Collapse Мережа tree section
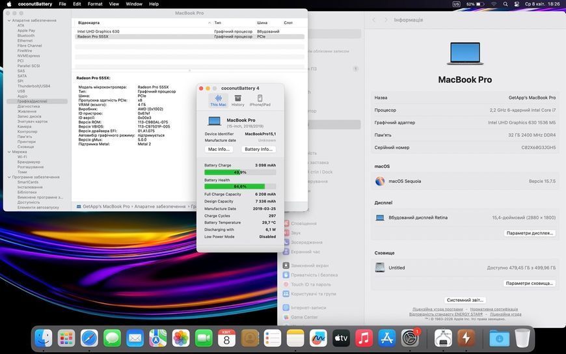 [9, 152]
